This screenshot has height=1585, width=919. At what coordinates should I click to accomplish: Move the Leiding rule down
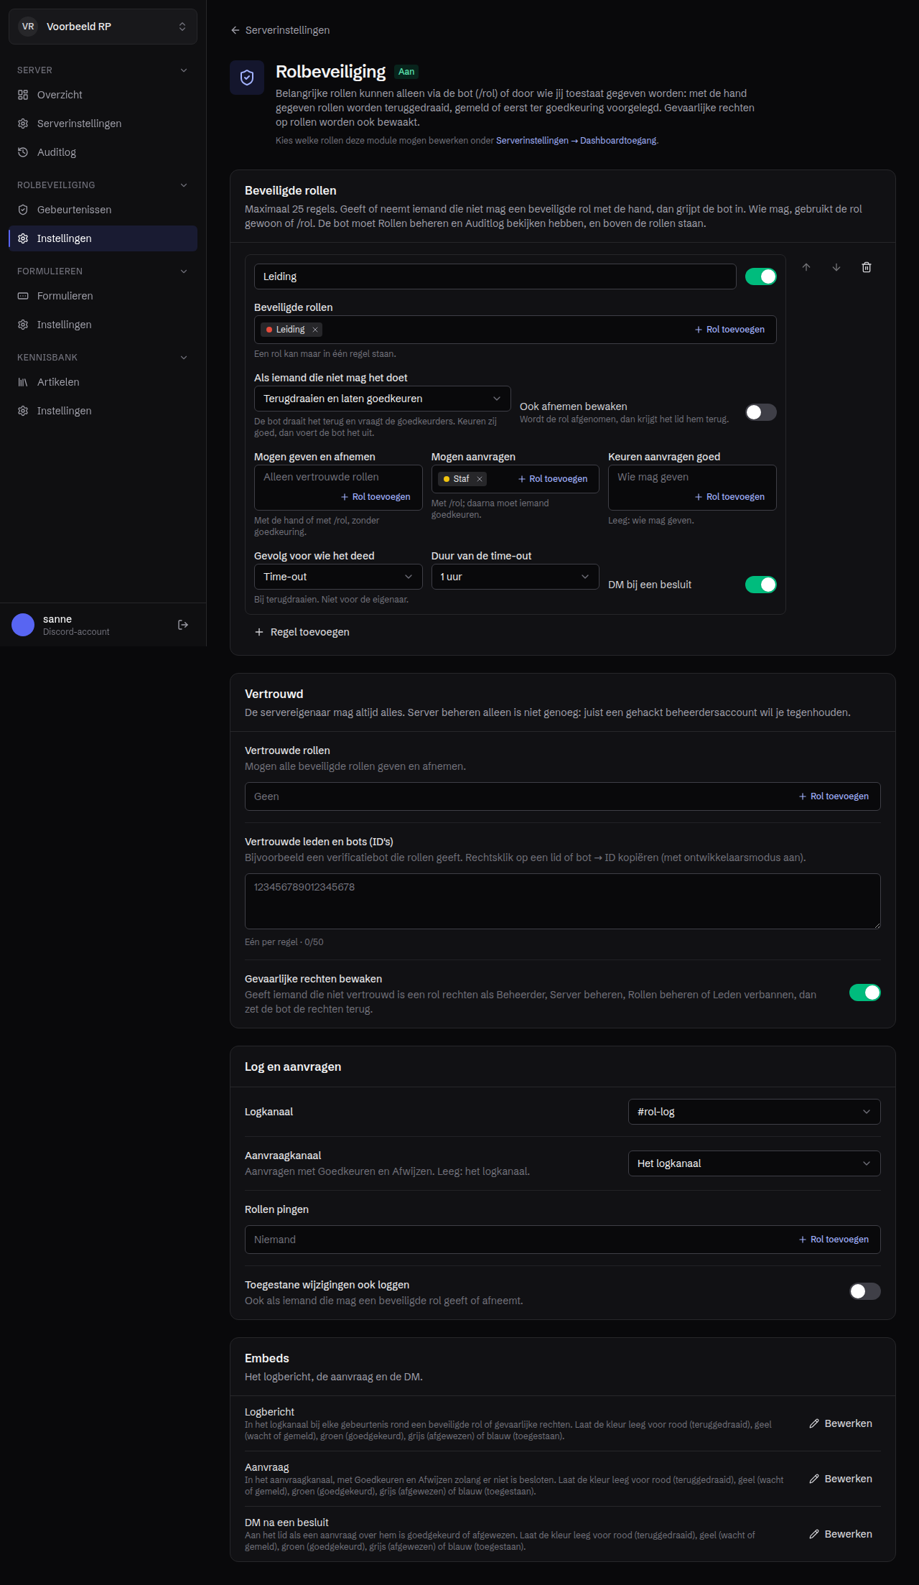coord(836,267)
